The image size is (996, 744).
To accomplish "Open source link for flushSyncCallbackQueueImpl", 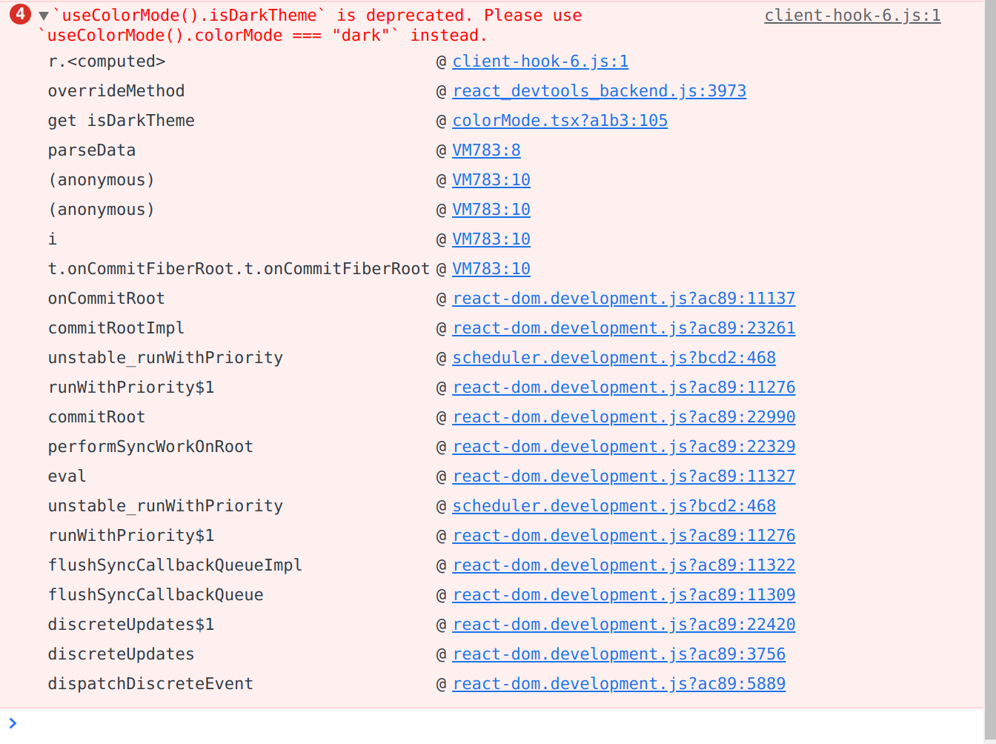I will click(623, 565).
